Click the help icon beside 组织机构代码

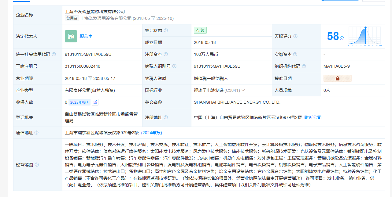click(x=304, y=66)
